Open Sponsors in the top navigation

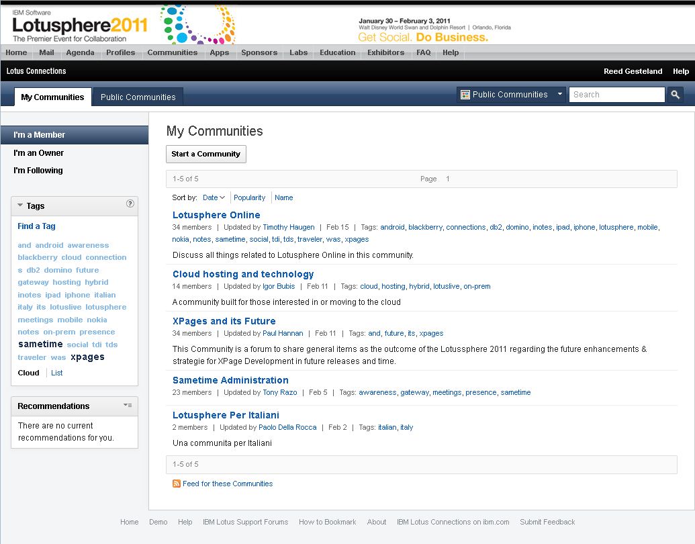click(x=259, y=52)
